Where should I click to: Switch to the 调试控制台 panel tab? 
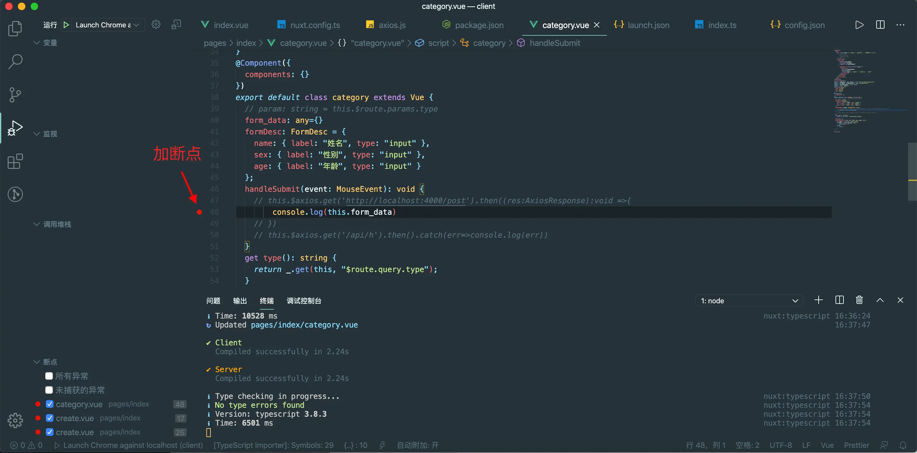(x=304, y=301)
